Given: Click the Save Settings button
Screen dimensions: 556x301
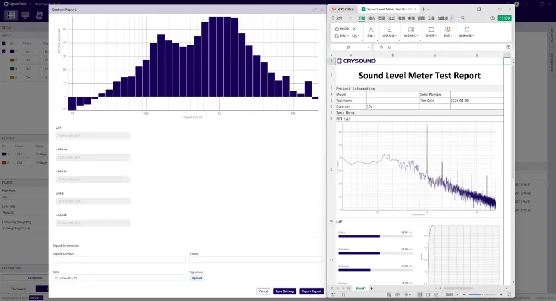Looking at the screenshot, I should [285, 291].
